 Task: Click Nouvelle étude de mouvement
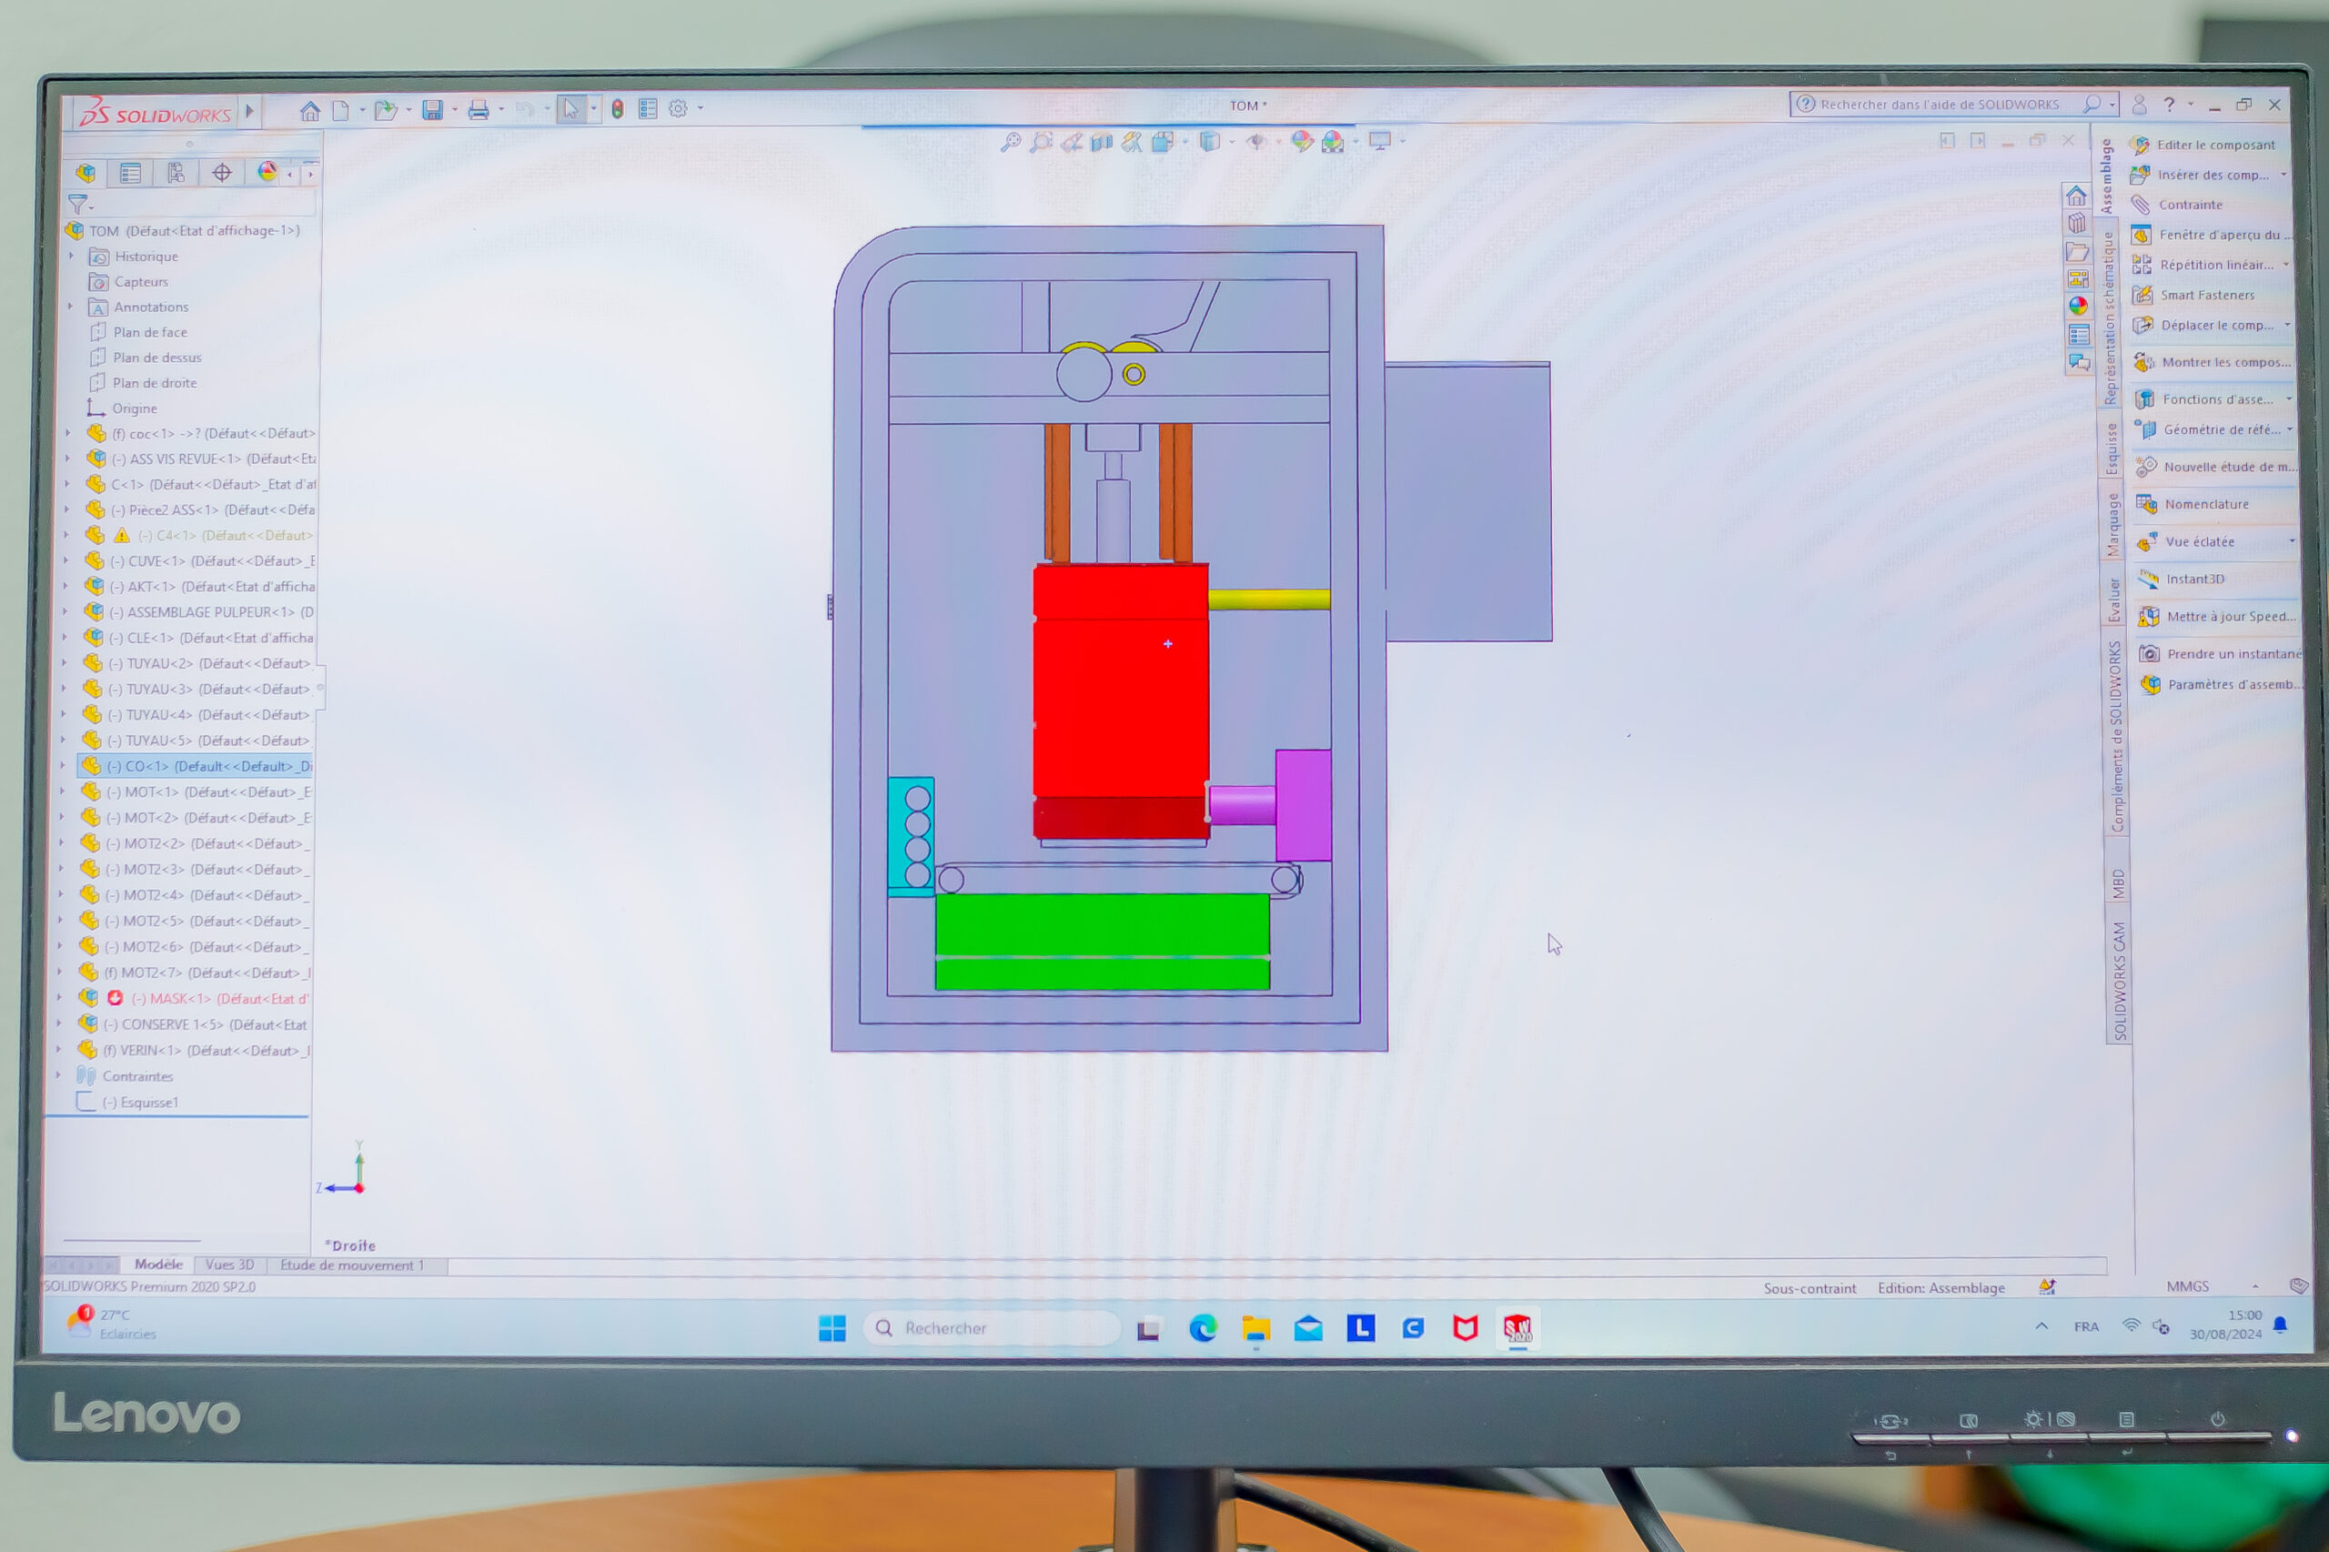click(x=2217, y=468)
